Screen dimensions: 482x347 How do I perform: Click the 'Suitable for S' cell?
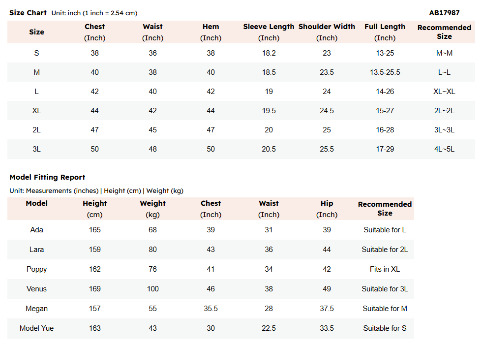(385, 328)
